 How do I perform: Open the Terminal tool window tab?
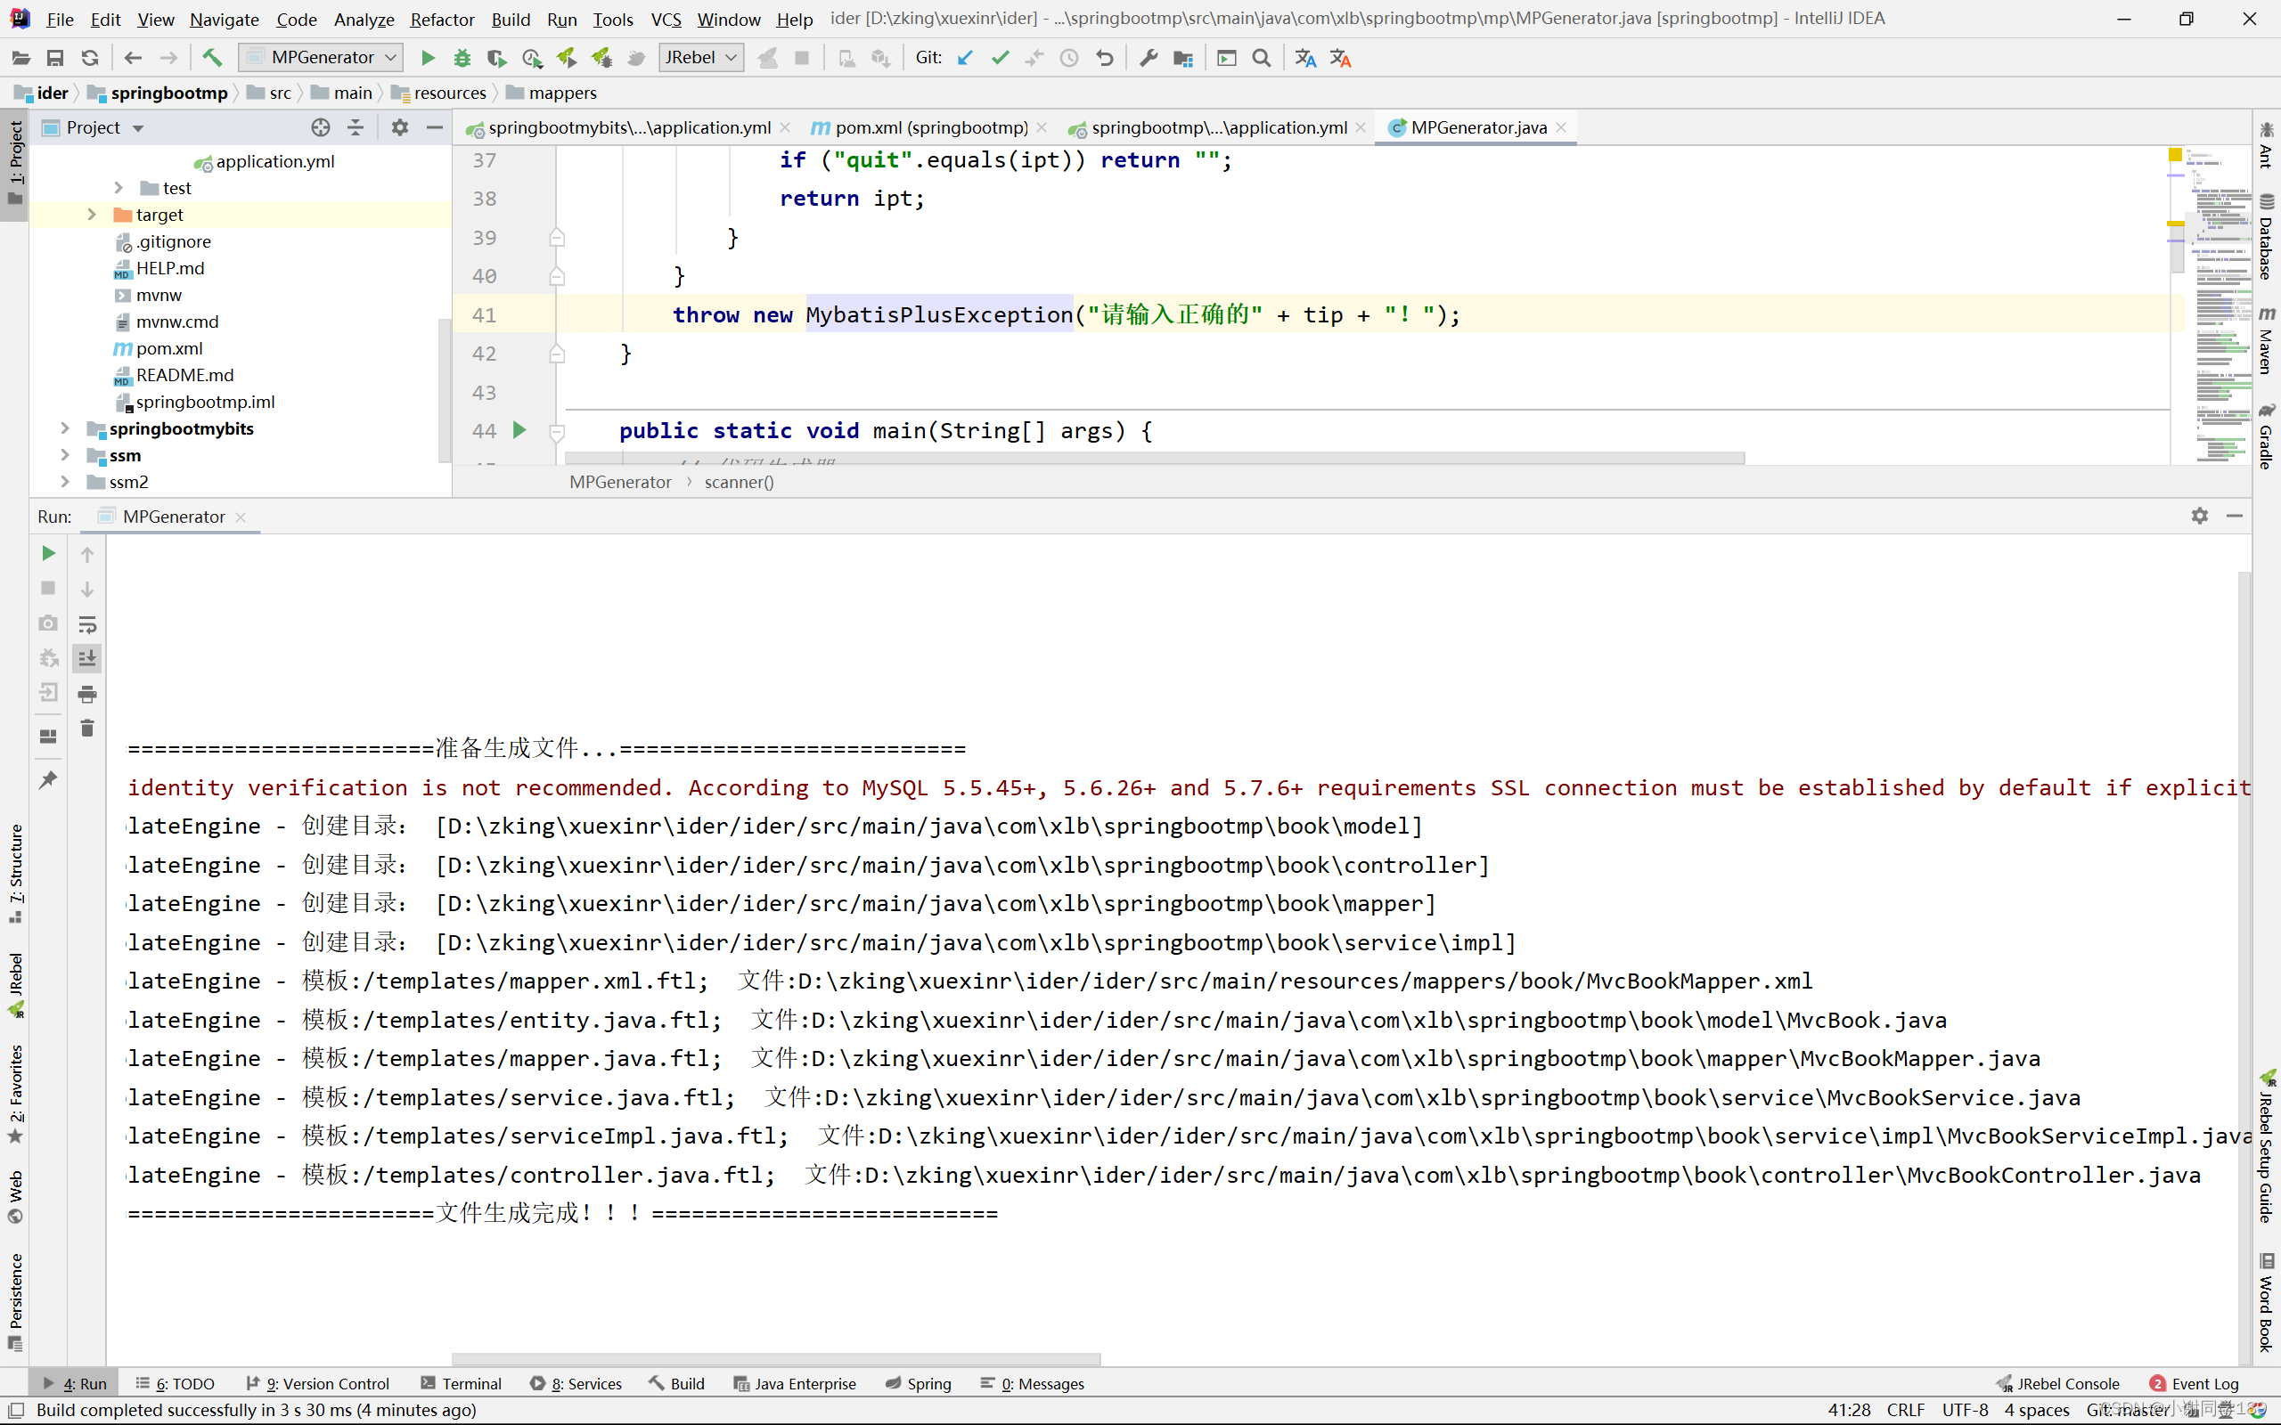point(461,1383)
